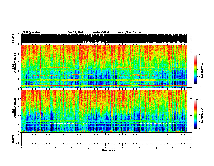
Task: Click the ch.1 colorbar log(PSD) unit label
Action: pos(202,71)
